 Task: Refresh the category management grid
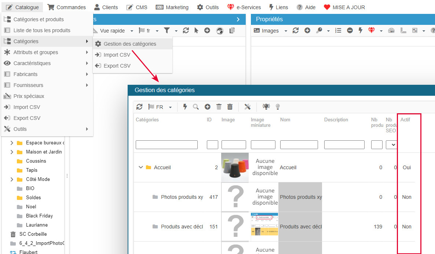tap(139, 107)
